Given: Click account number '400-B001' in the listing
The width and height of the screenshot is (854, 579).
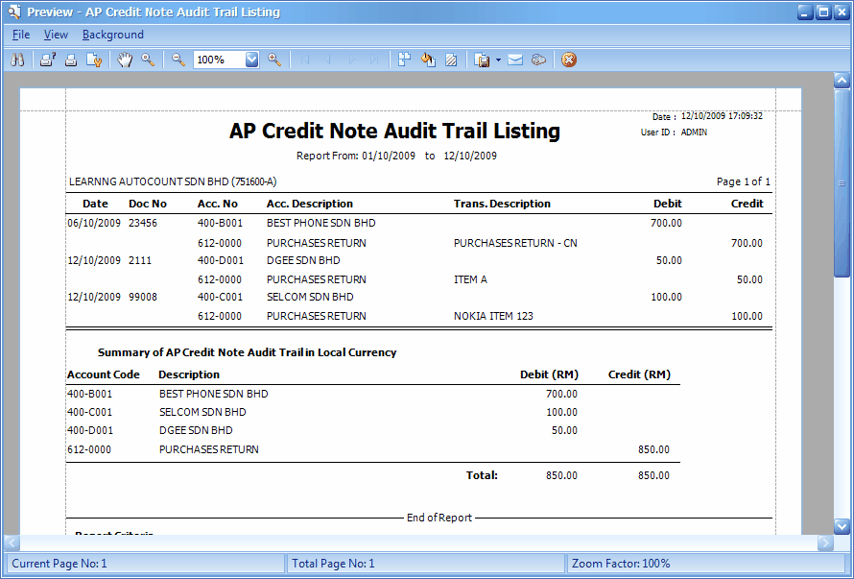Looking at the screenshot, I should point(220,223).
